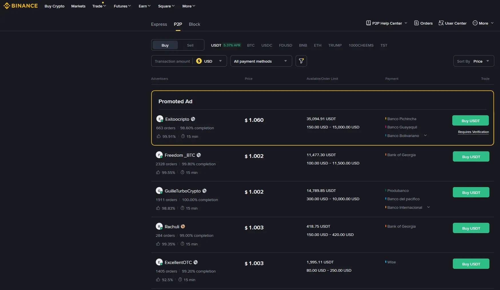Click thumbs-up icon next to 92.5%
The image size is (500, 290).
[158, 279]
